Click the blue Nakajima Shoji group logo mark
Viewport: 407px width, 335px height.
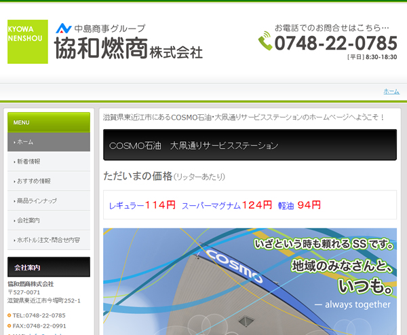coord(64,28)
